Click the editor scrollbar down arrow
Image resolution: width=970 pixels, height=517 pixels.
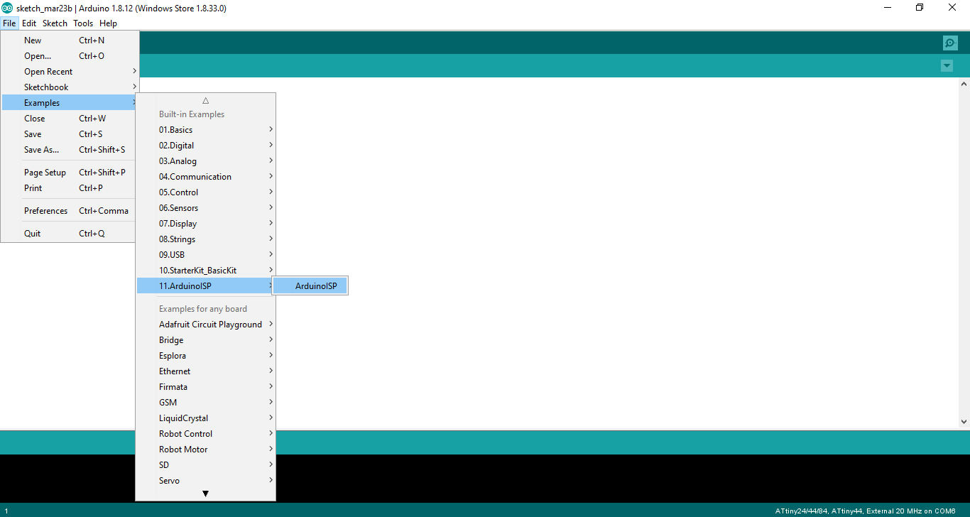pyautogui.click(x=964, y=421)
